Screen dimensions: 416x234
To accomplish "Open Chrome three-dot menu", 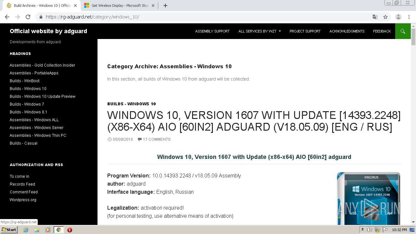I will (x=408, y=17).
